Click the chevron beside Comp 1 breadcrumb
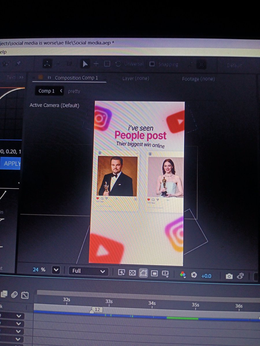260x346 pixels. coord(61,91)
